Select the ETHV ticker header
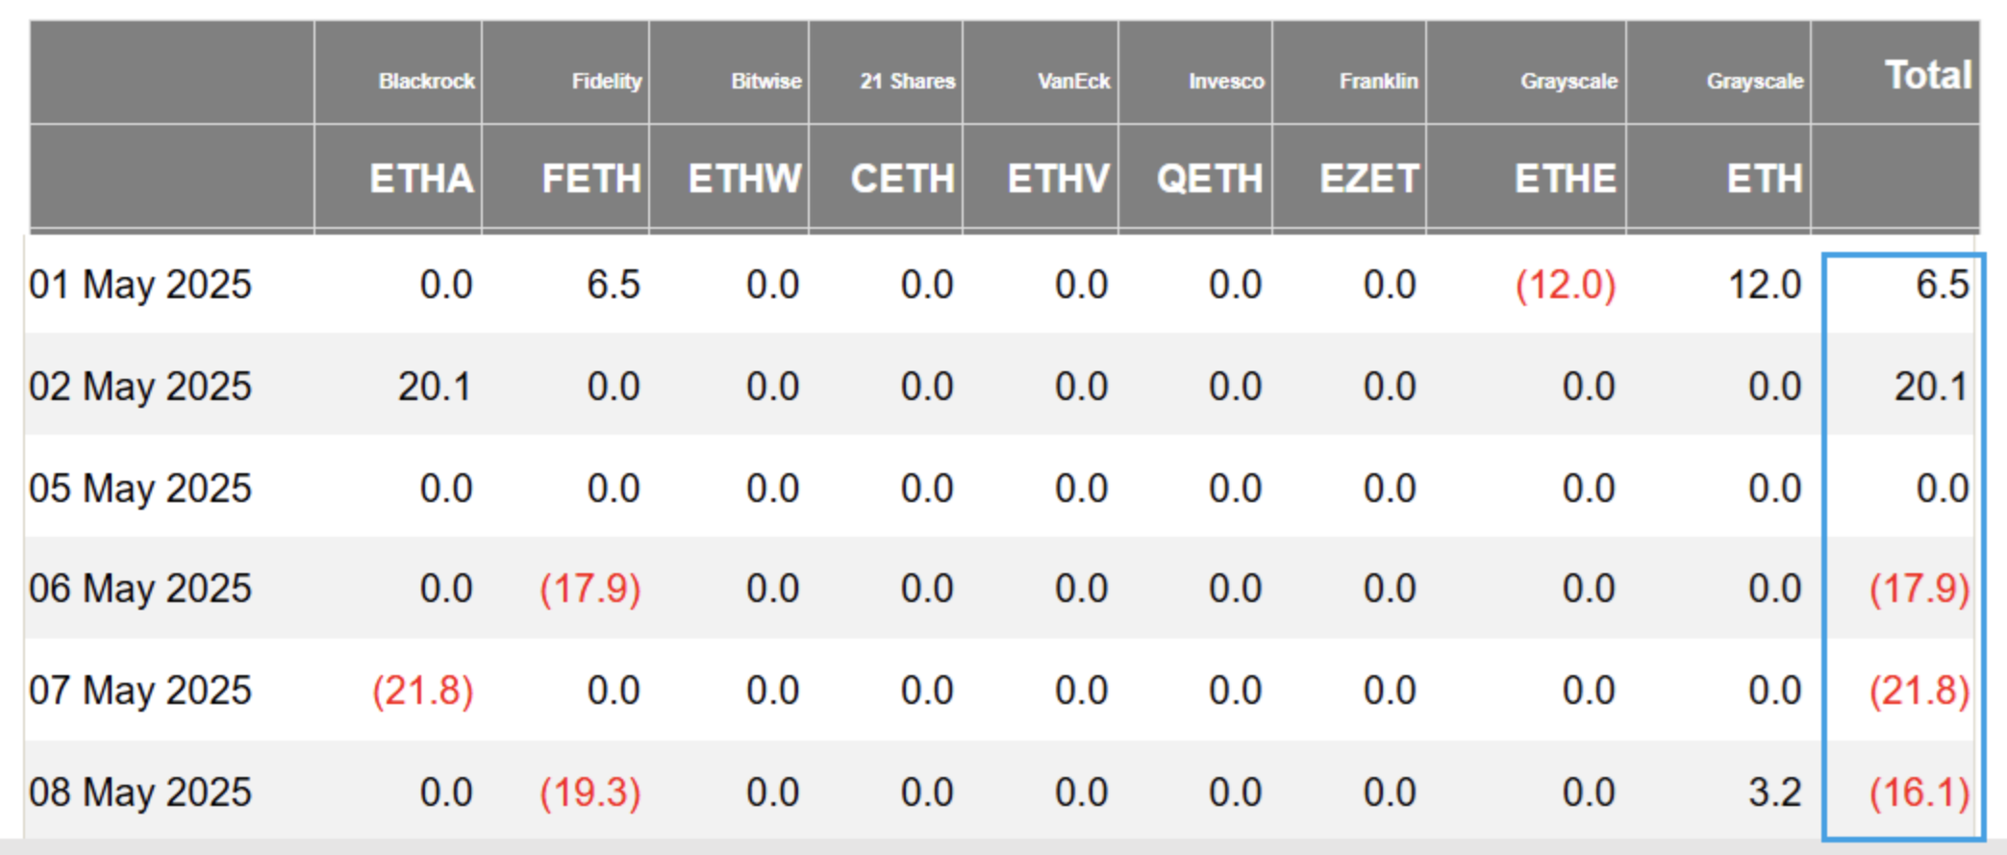The width and height of the screenshot is (2007, 855). pos(1058,179)
